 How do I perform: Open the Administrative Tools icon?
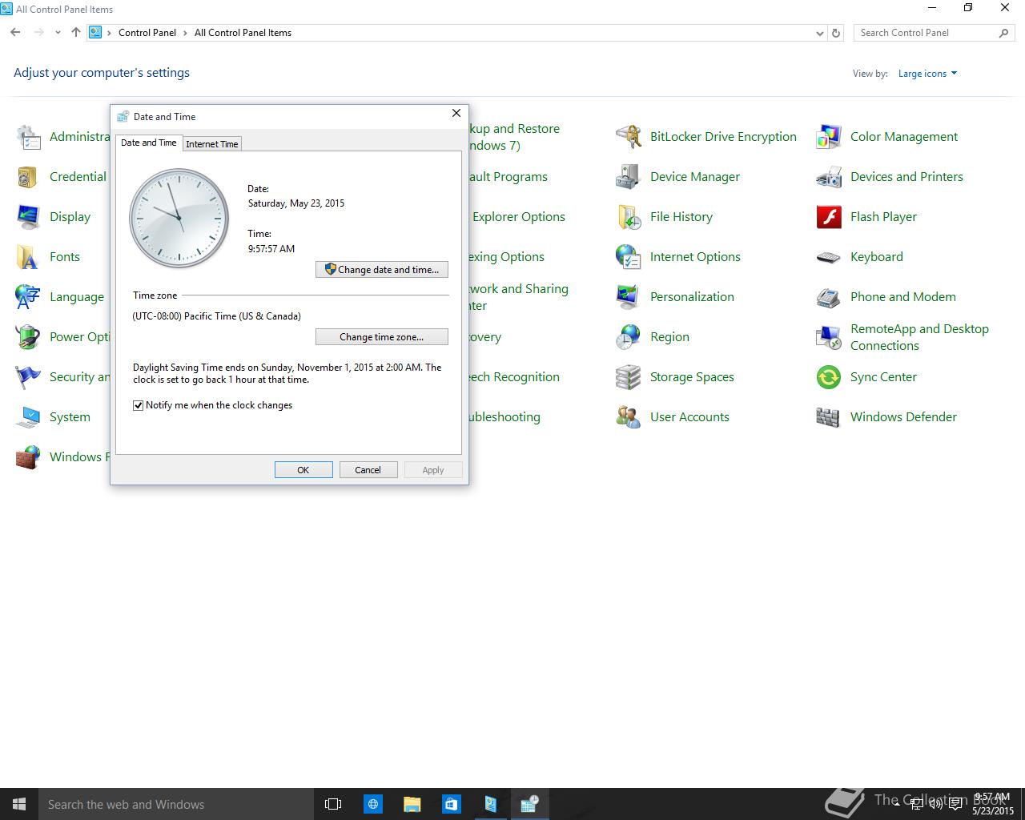click(28, 137)
